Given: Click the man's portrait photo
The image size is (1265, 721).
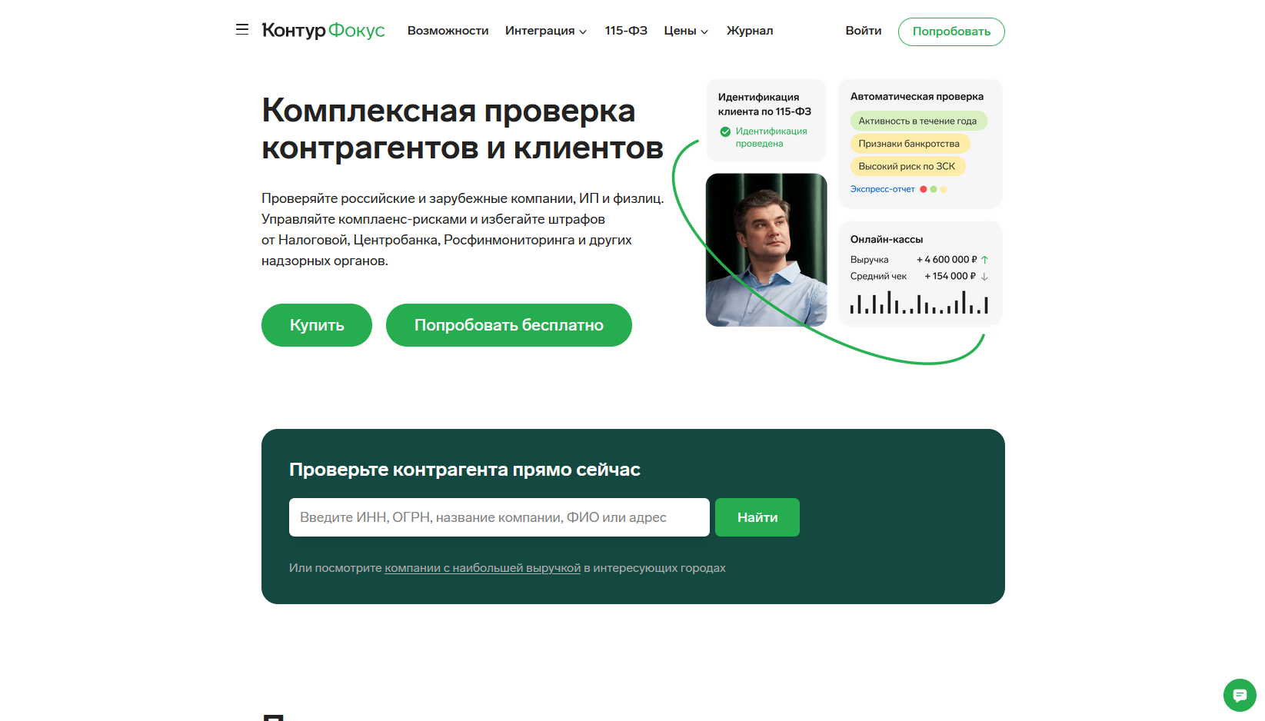Looking at the screenshot, I should click(x=767, y=250).
